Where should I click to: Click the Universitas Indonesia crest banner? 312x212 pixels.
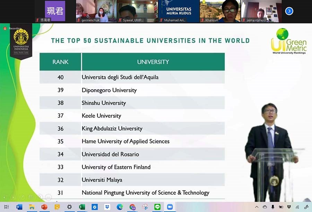[21, 42]
